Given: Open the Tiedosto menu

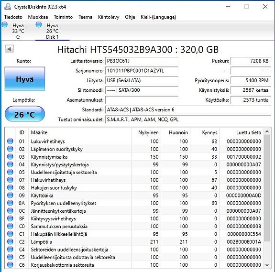Looking at the screenshot, I should coord(13,17).
